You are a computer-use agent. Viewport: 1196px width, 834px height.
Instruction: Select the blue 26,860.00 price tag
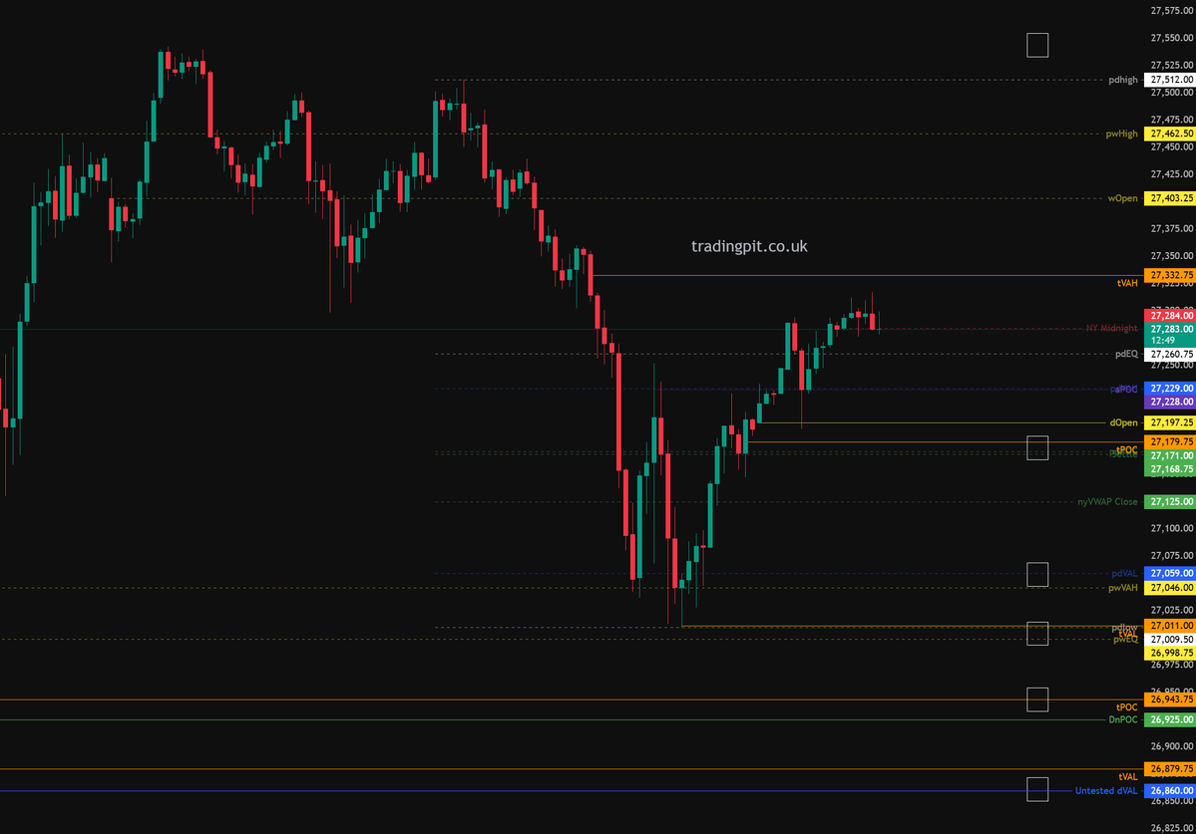click(1170, 791)
